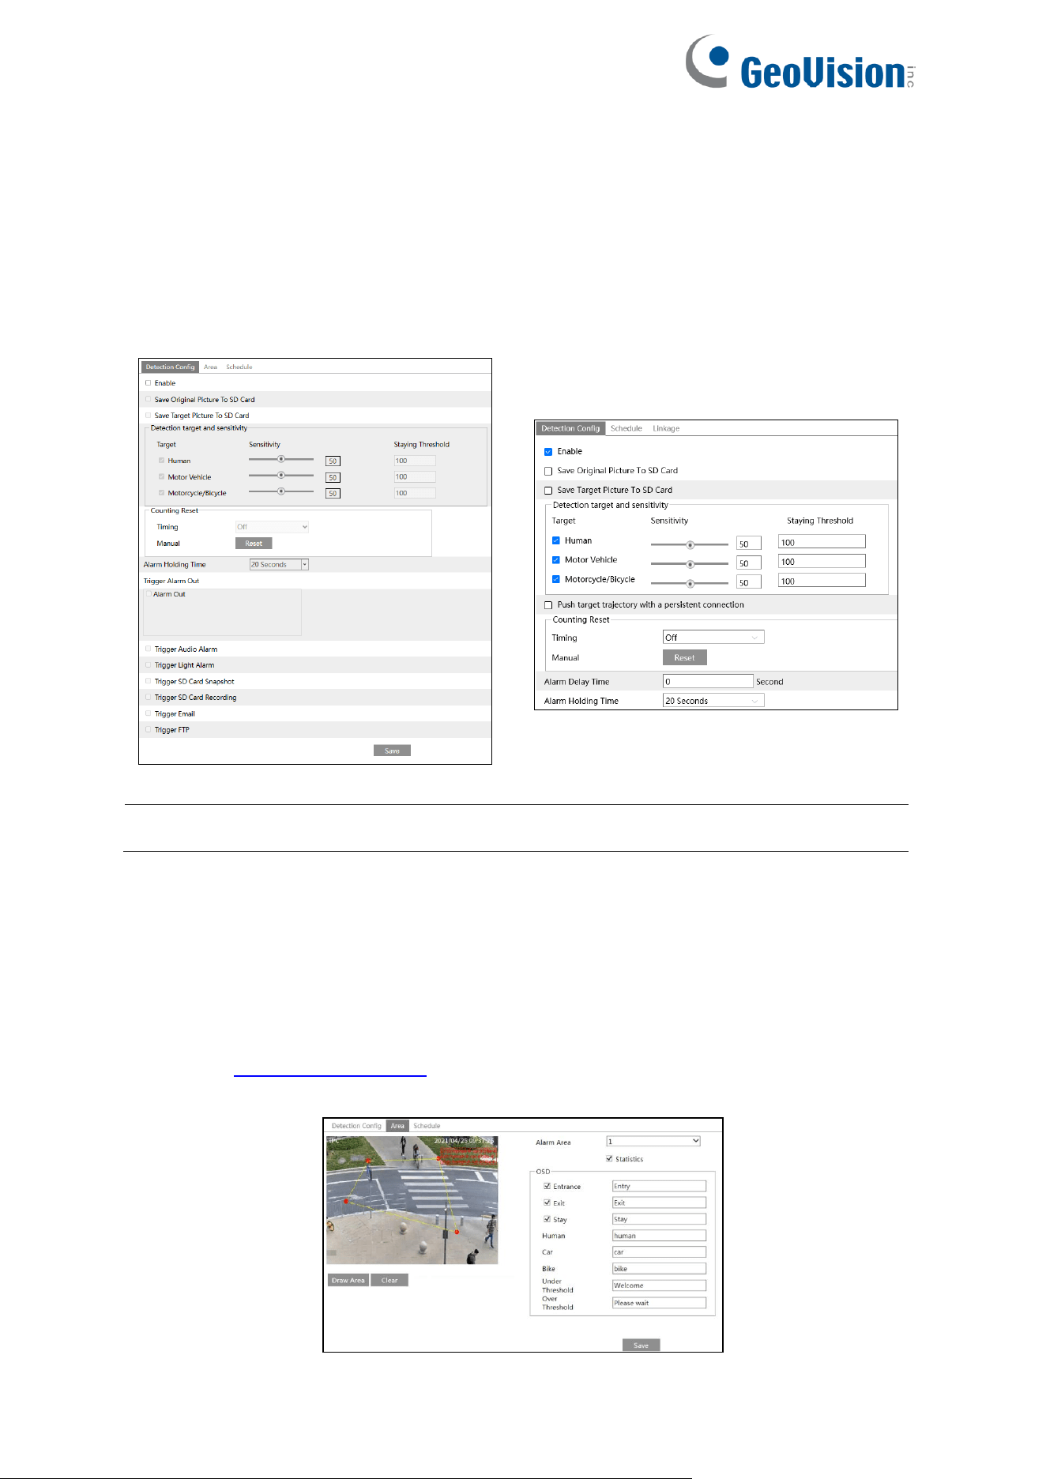Image resolution: width=1046 pixels, height=1479 pixels.
Task: Uncheck the blue Motorcycle/Bicycle target checkbox
Action: tap(556, 579)
